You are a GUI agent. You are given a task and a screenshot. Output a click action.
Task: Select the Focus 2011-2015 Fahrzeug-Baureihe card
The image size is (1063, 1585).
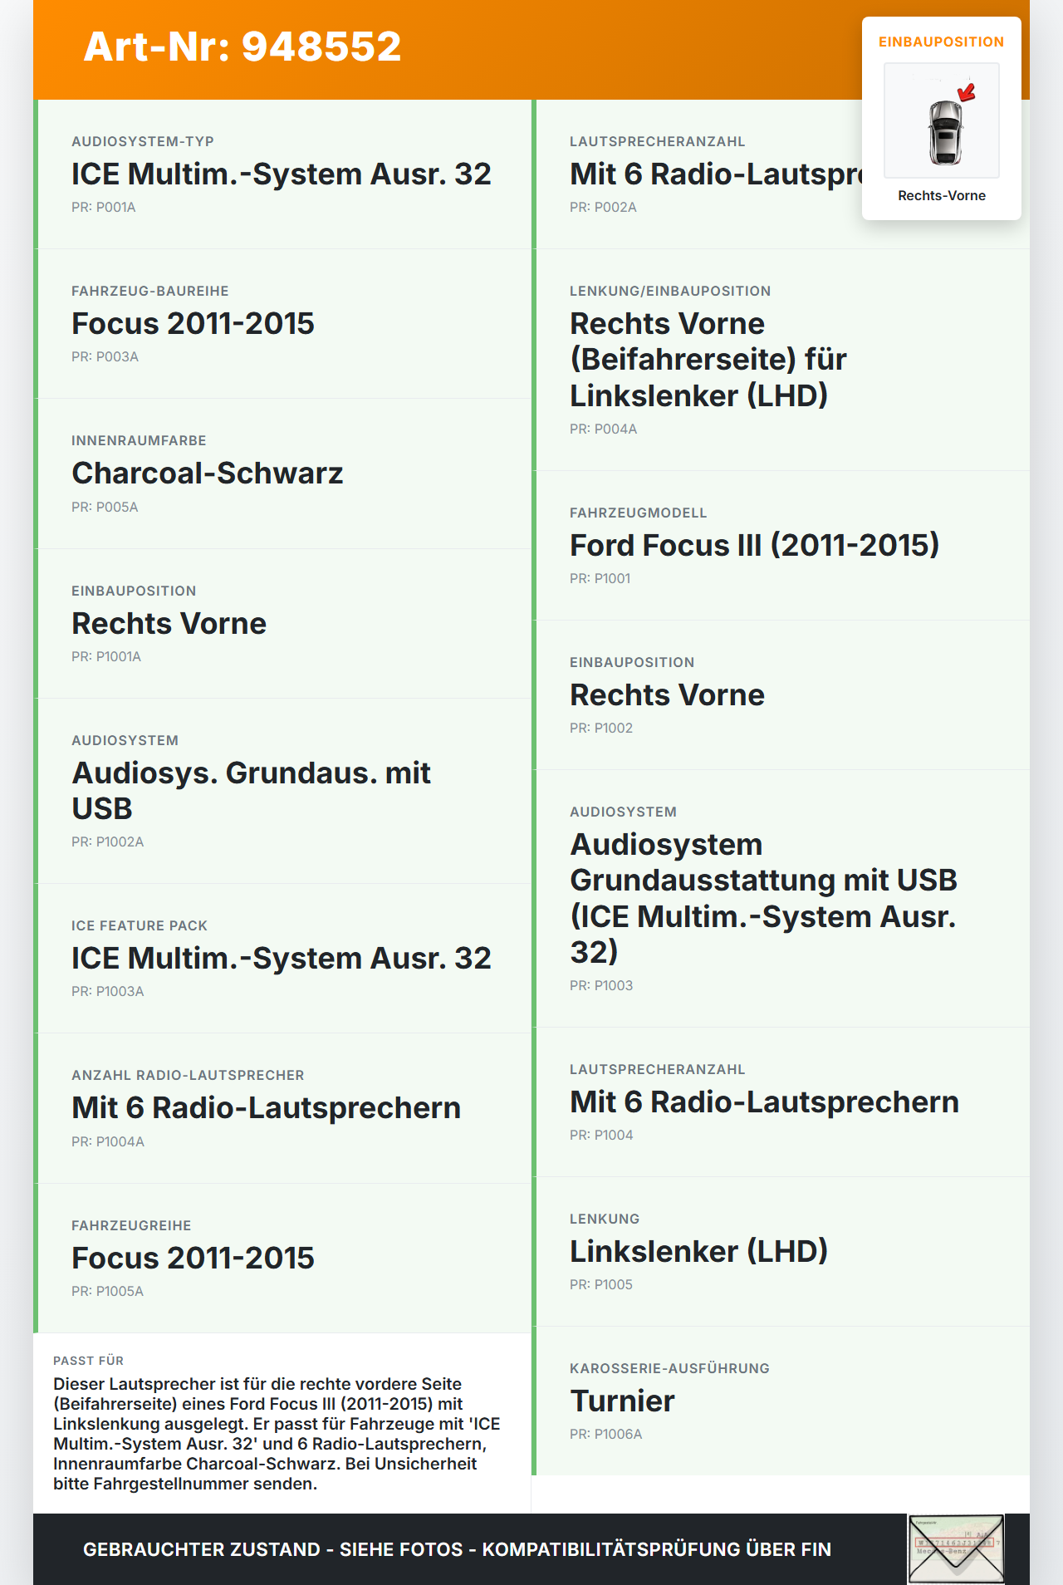(x=282, y=324)
